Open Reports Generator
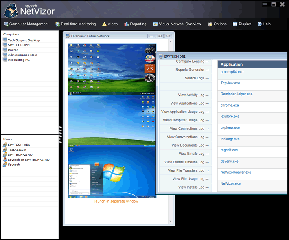 pyautogui.click(x=192, y=70)
